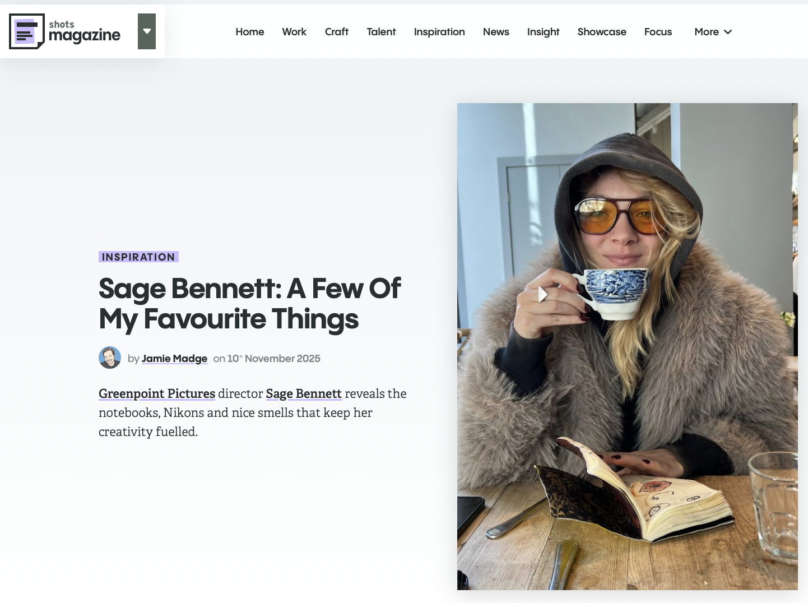Open the Jamie Madge author link

point(174,359)
